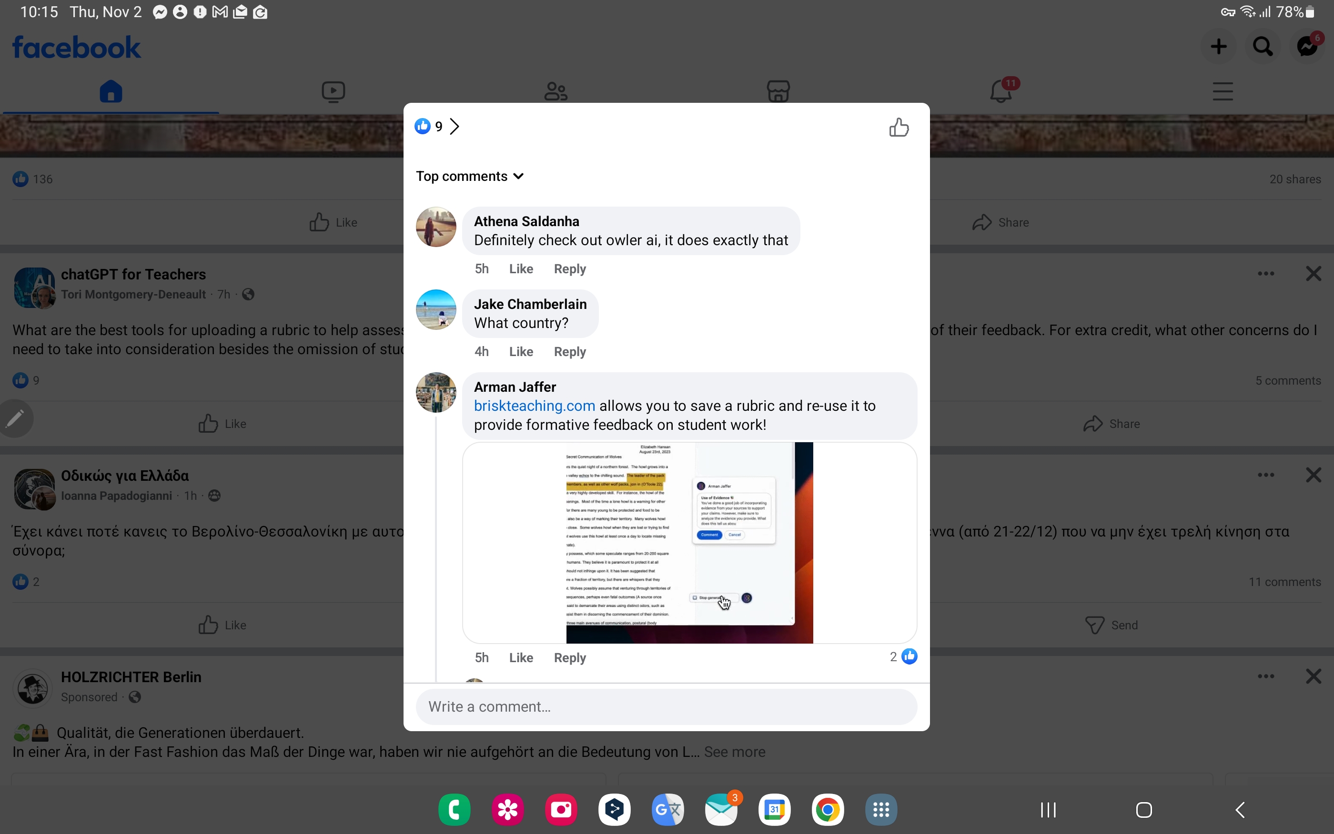Like Arman Jaffer's comment

[x=520, y=657]
